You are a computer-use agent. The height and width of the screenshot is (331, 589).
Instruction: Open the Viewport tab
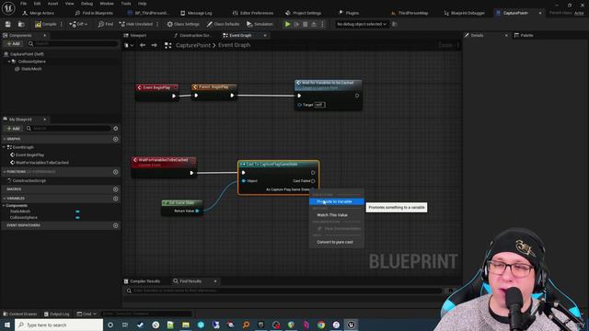135,35
